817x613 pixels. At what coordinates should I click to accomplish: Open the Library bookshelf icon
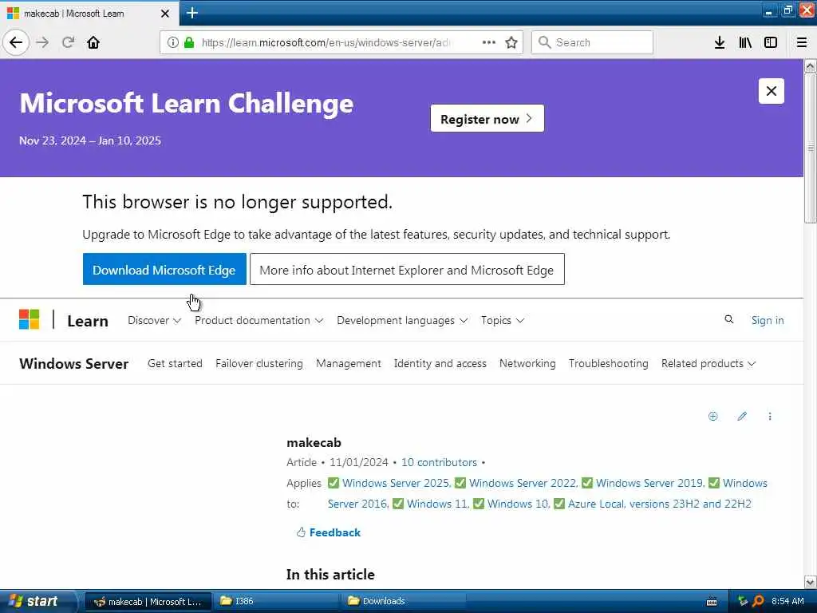pos(745,42)
